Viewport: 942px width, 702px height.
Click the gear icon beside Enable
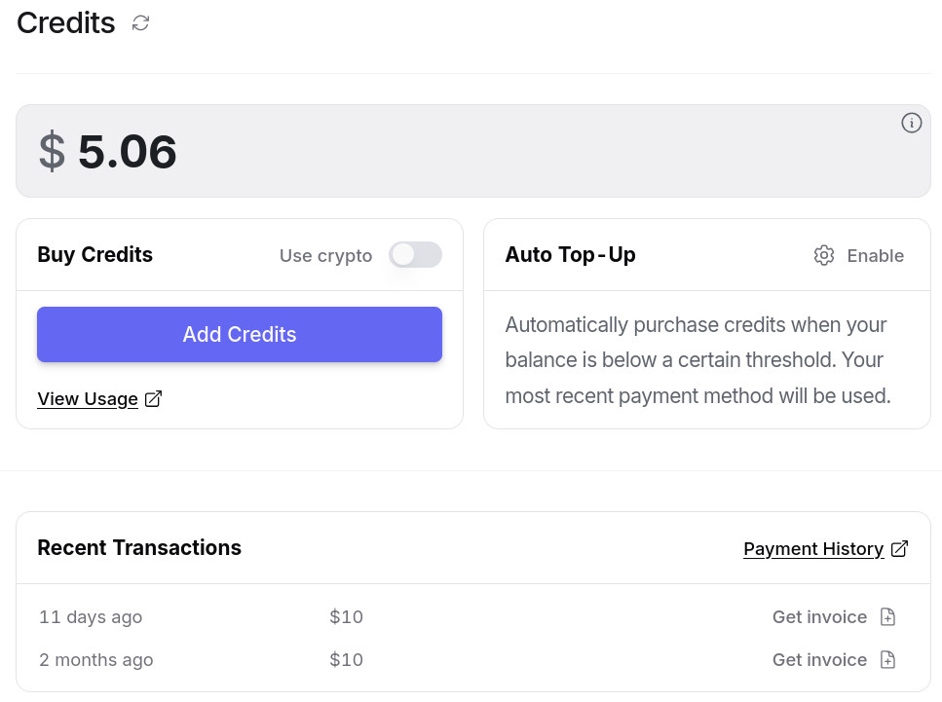point(824,255)
